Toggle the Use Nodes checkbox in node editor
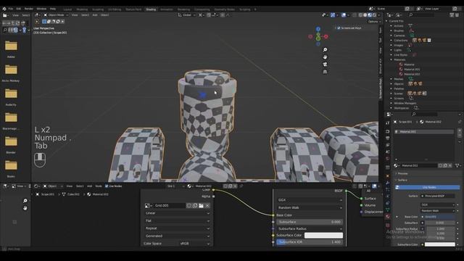 click(x=107, y=186)
